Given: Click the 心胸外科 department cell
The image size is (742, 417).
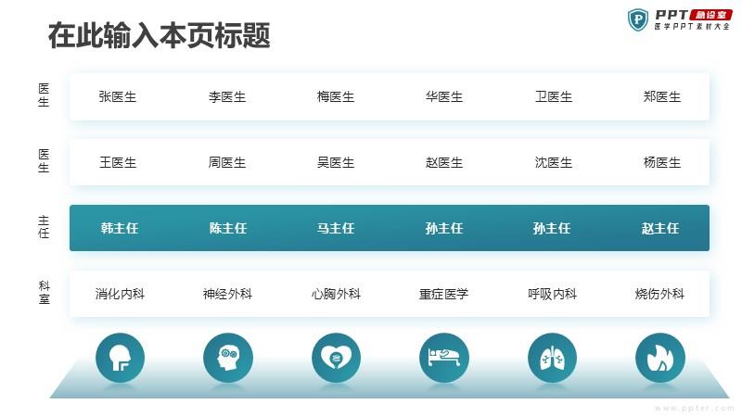Looking at the screenshot, I should click(x=336, y=294).
